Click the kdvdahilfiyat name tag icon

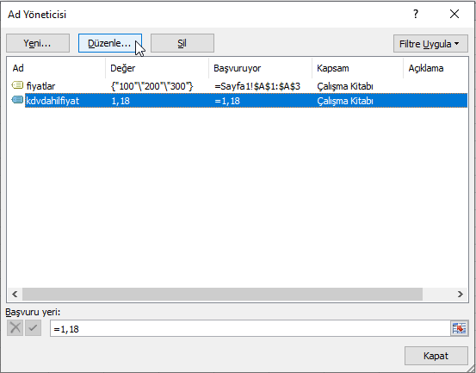17,100
